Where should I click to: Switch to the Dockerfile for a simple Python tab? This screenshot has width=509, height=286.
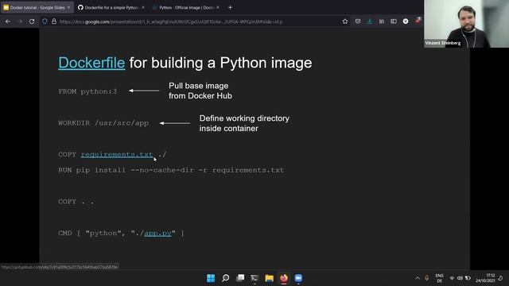pyautogui.click(x=111, y=7)
